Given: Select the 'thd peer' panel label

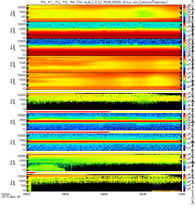Looking at the screenshot, I should click(13, 64).
